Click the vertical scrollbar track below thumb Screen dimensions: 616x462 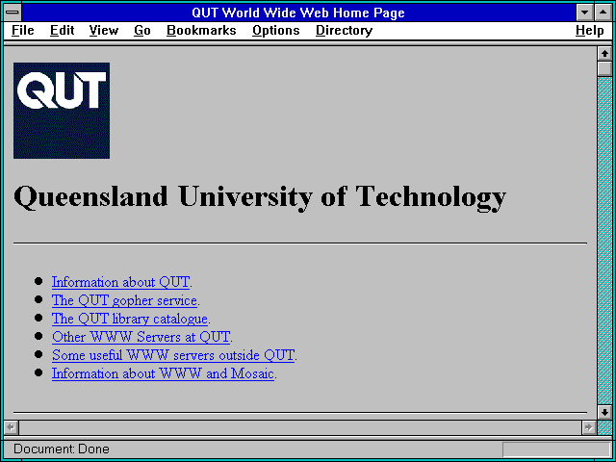(604, 241)
